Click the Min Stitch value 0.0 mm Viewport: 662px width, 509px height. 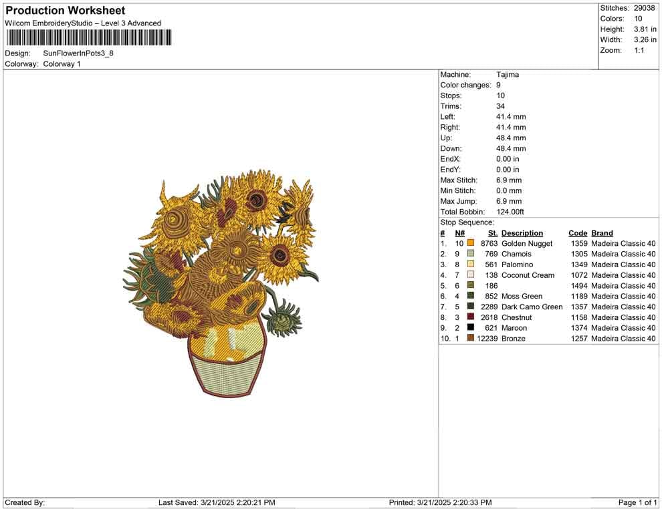coord(509,190)
